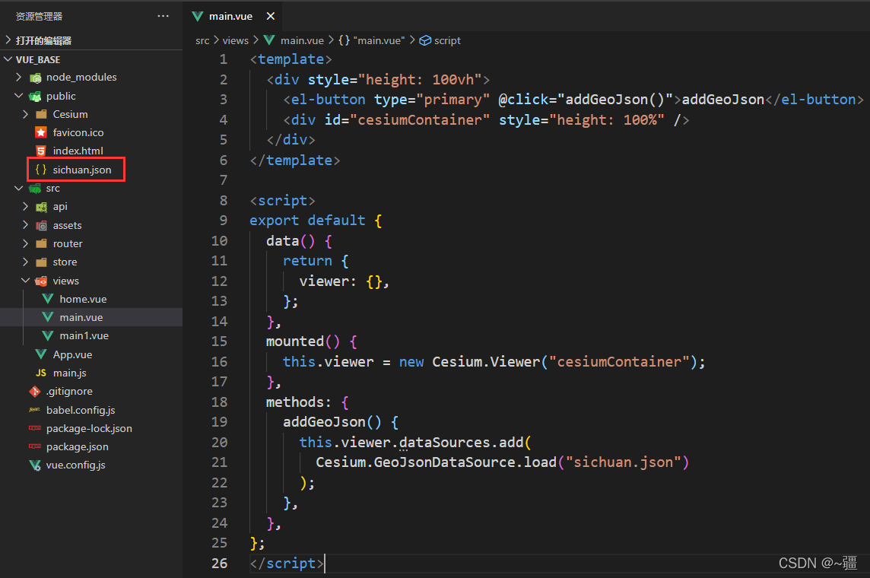Select main.vue in the file tree
Viewport: 870px width, 578px height.
click(x=91, y=317)
